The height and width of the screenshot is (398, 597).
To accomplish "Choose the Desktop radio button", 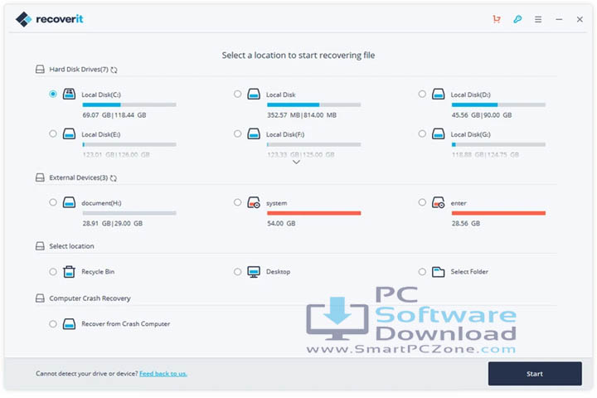I will coord(238,272).
